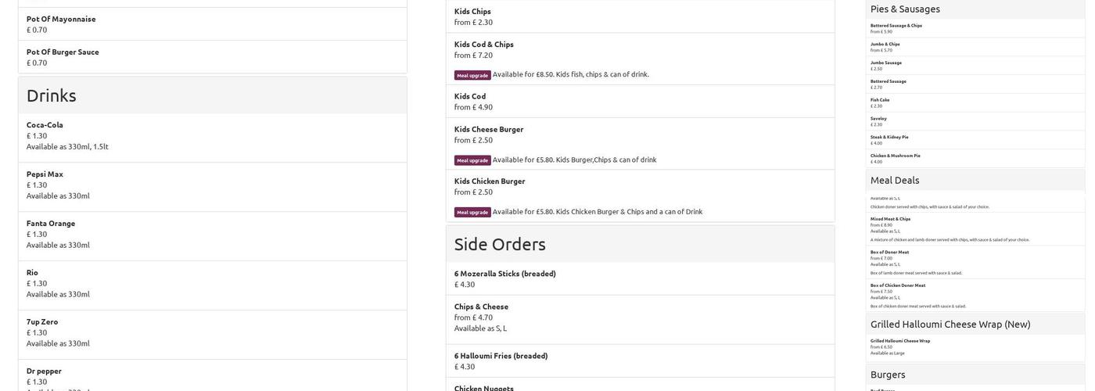Viewport: 1095px width, 391px height.
Task: Select 6 Halloumi Fries (breaded)
Action: 501,356
